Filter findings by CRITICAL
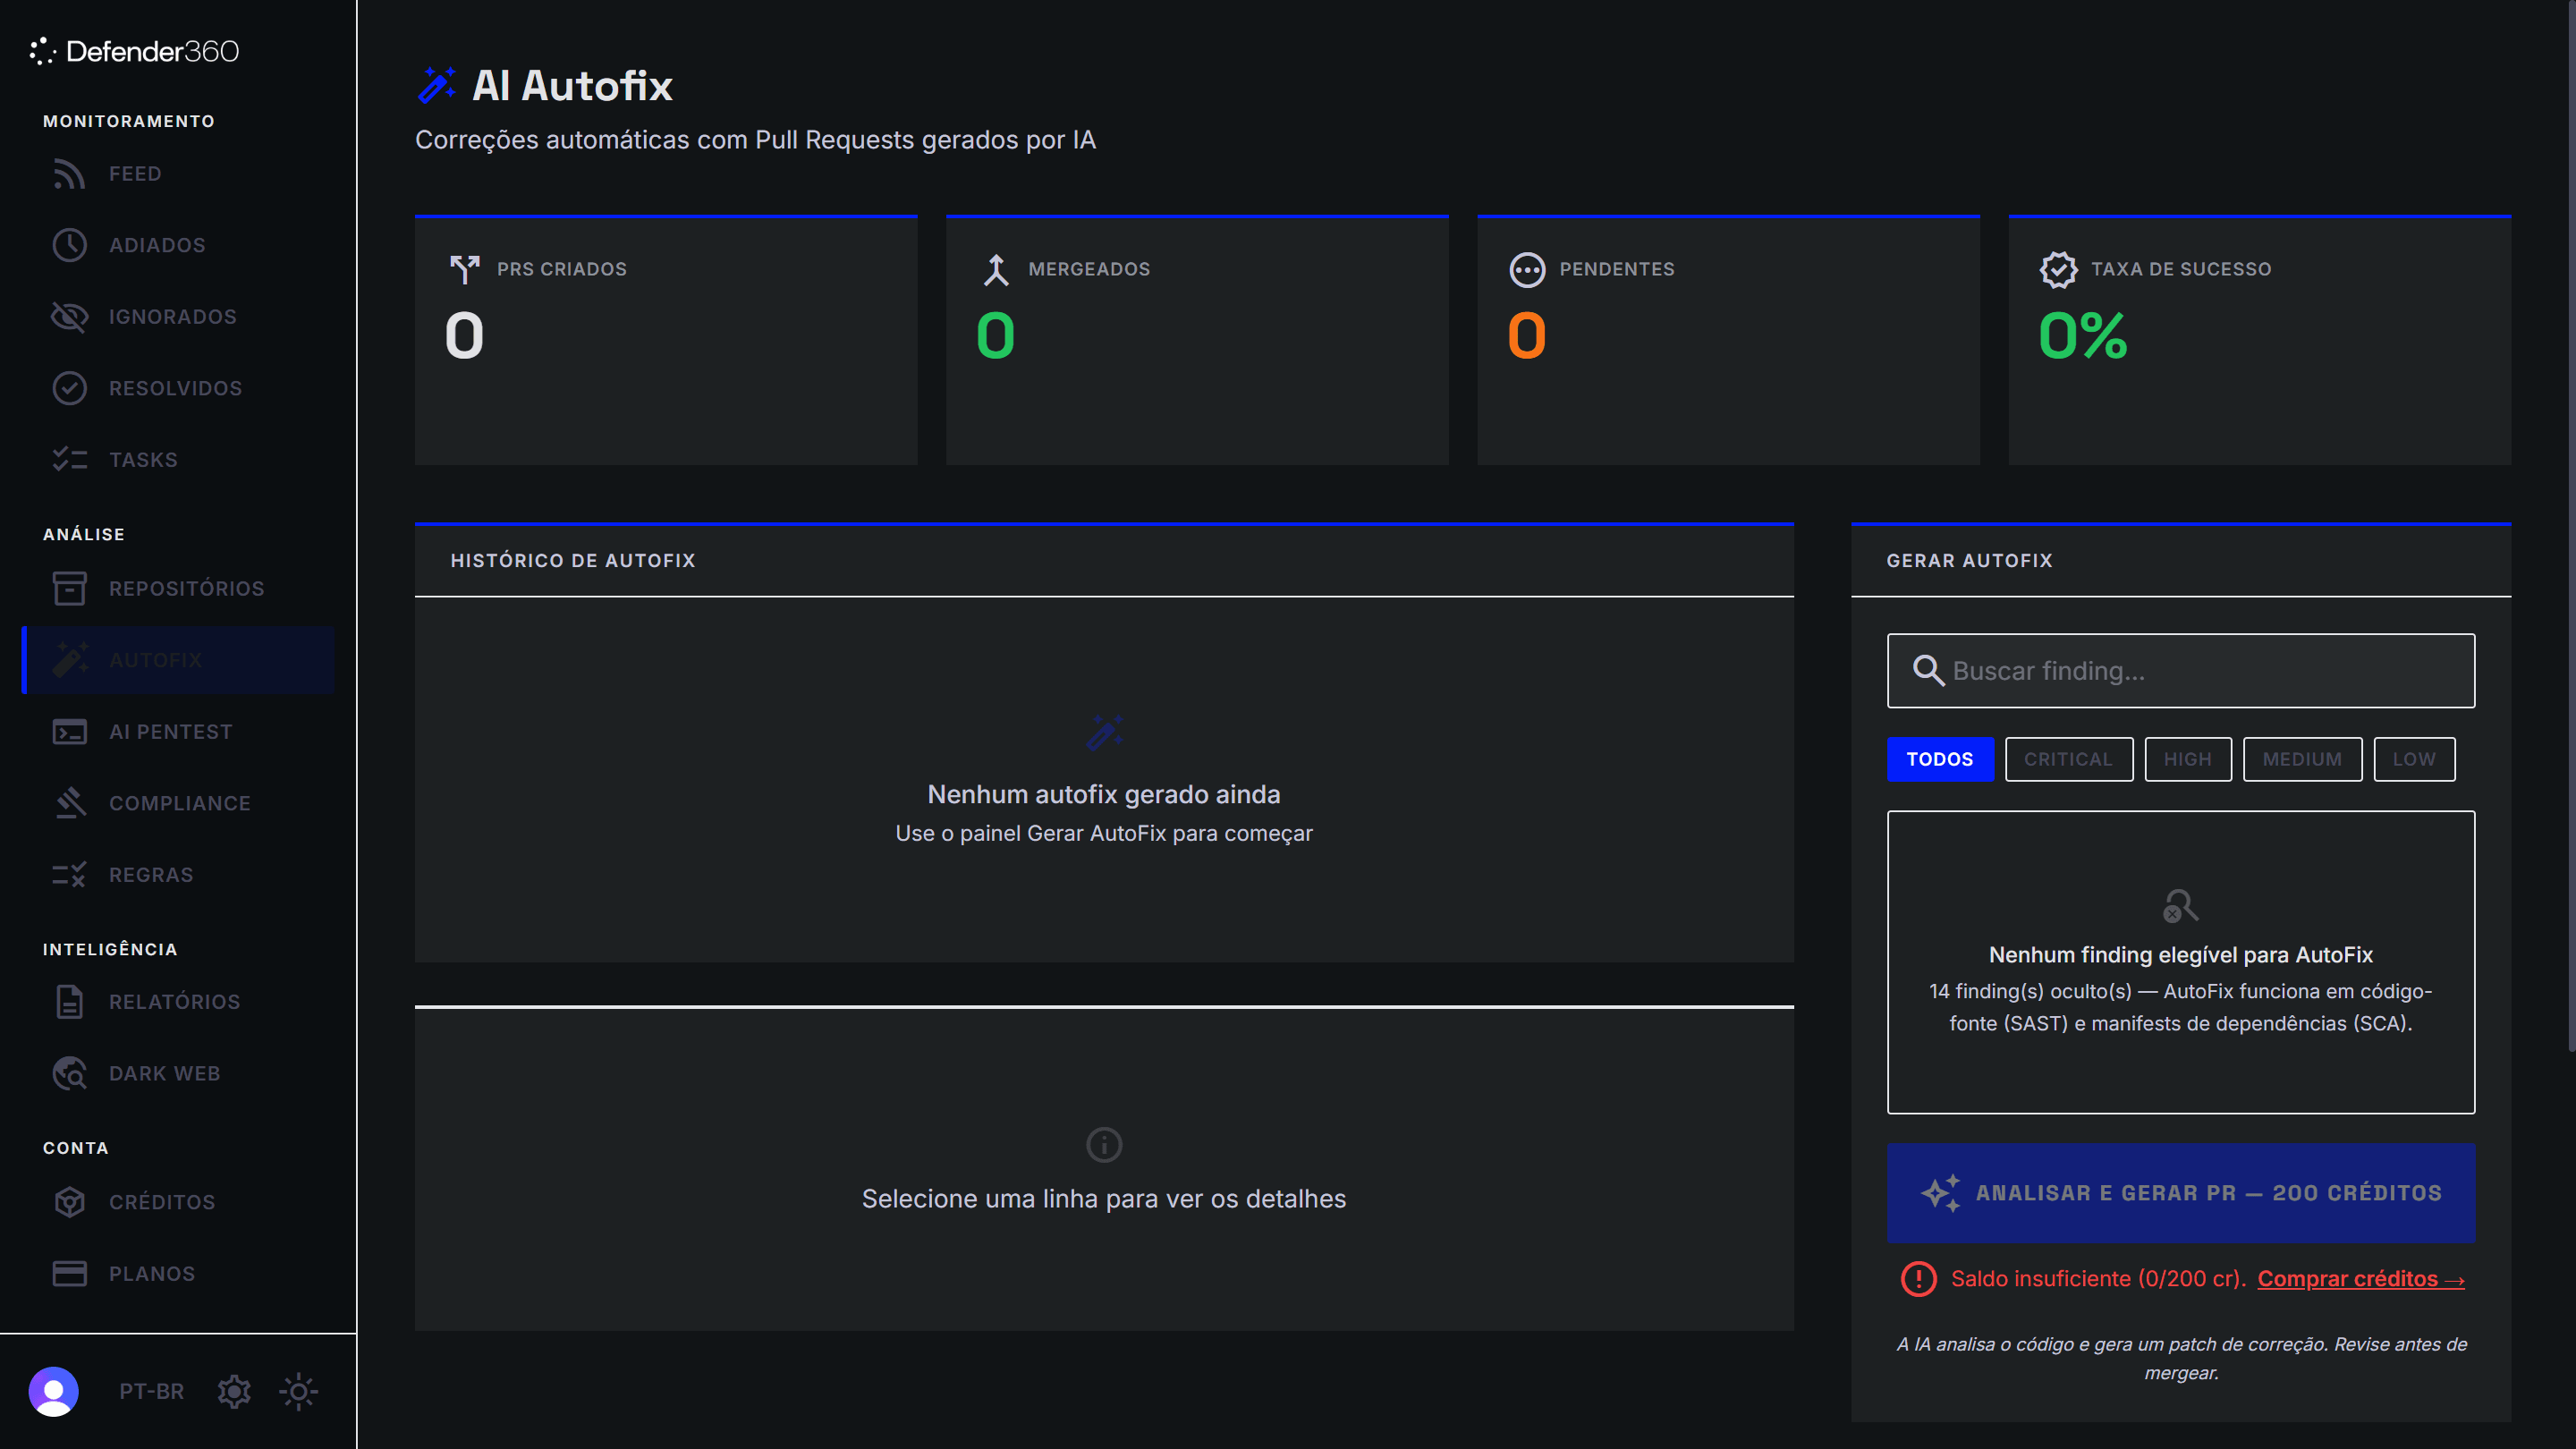 2068,760
